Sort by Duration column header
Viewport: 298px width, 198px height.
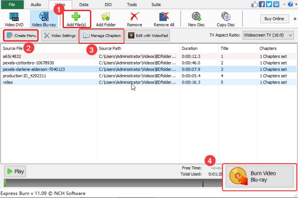click(x=199, y=48)
